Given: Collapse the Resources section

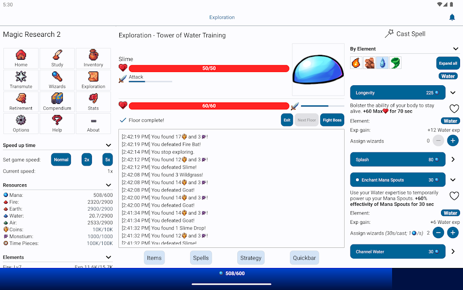Looking at the screenshot, I should point(109,185).
